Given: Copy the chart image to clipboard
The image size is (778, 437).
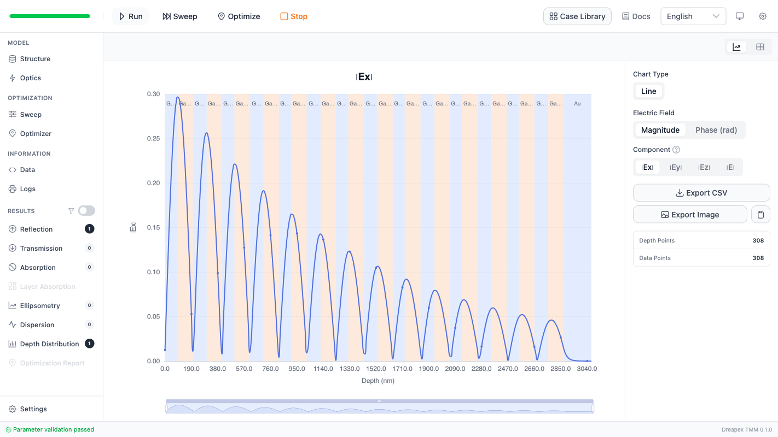Looking at the screenshot, I should (760, 214).
